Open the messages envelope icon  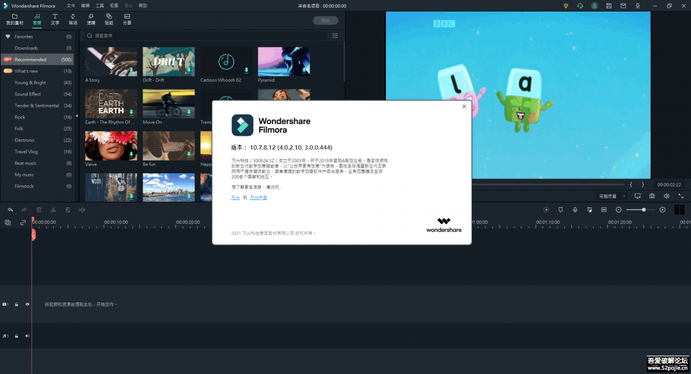coord(623,6)
